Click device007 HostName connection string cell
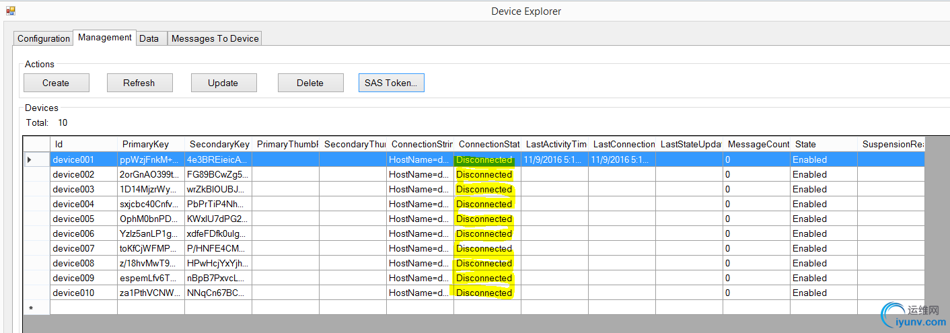 [420, 248]
